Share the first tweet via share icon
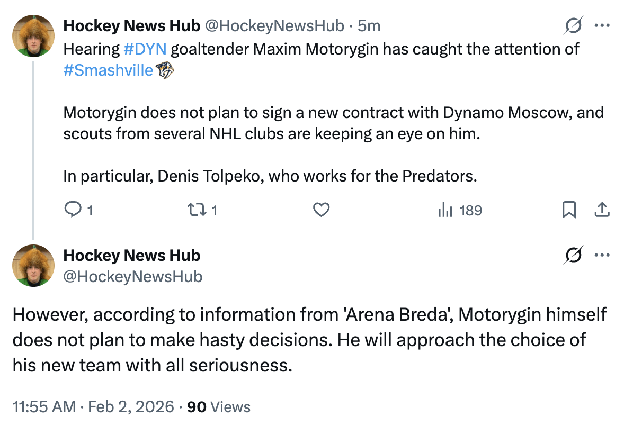 601,211
